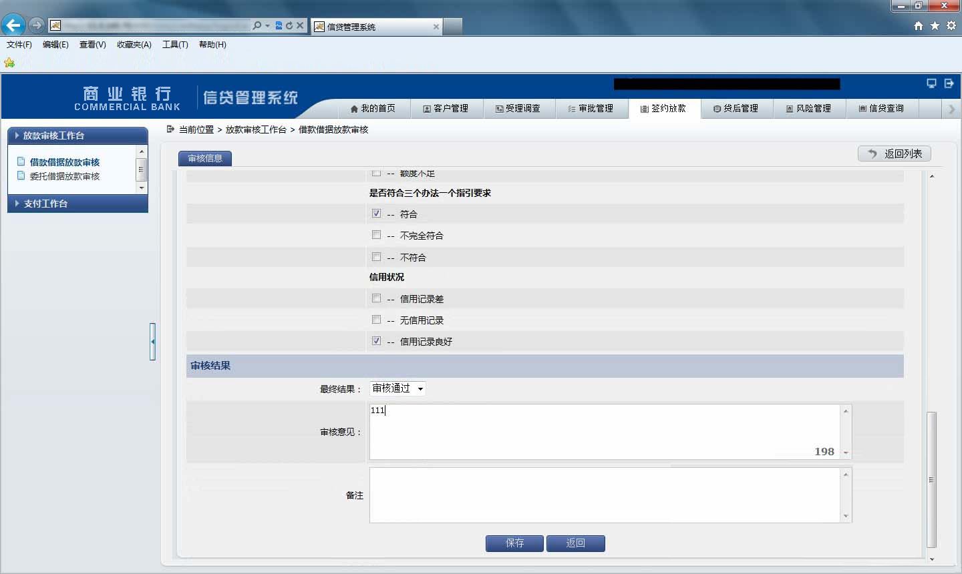Collapse the 放款审核工作台 sidebar section

click(77, 135)
